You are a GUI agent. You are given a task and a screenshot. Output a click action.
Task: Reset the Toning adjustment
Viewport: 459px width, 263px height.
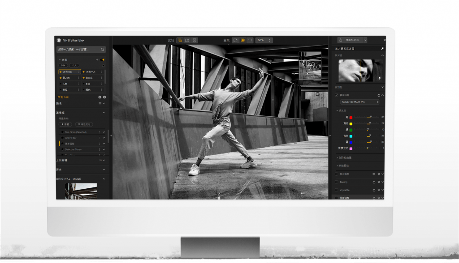[374, 182]
